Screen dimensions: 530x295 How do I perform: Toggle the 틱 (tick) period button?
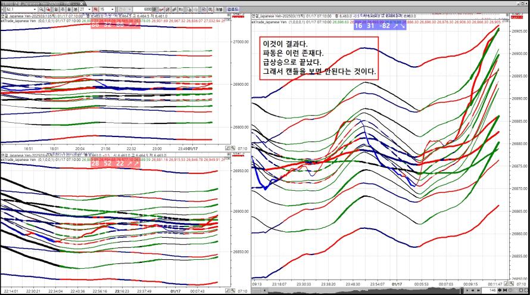click(x=95, y=10)
